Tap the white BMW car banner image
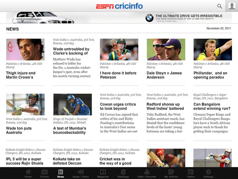 click(x=43, y=18)
